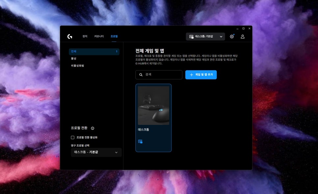Open settings with the gear icon
318x194 pixels.
(232, 37)
